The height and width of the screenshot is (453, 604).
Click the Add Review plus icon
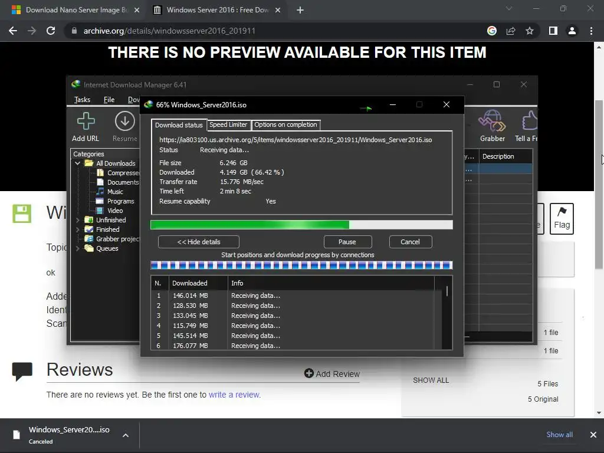tap(308, 373)
